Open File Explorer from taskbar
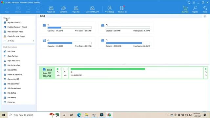 (87, 115)
